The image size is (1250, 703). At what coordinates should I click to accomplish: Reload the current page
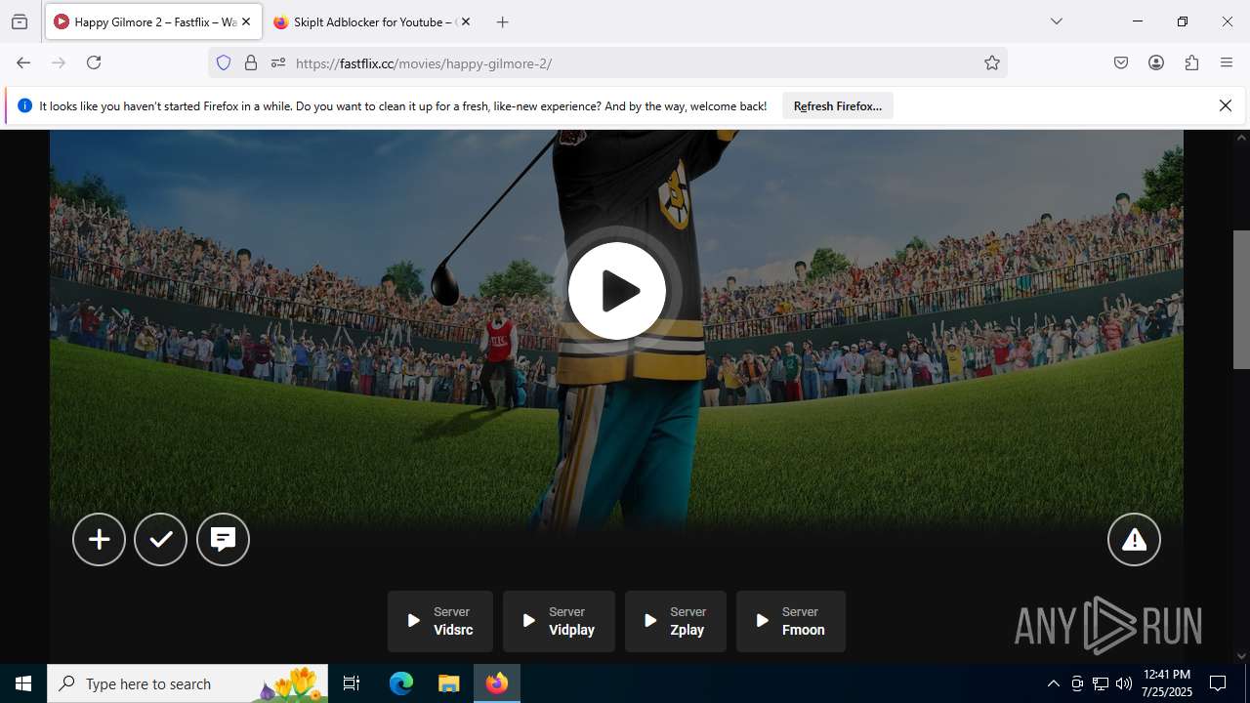94,62
